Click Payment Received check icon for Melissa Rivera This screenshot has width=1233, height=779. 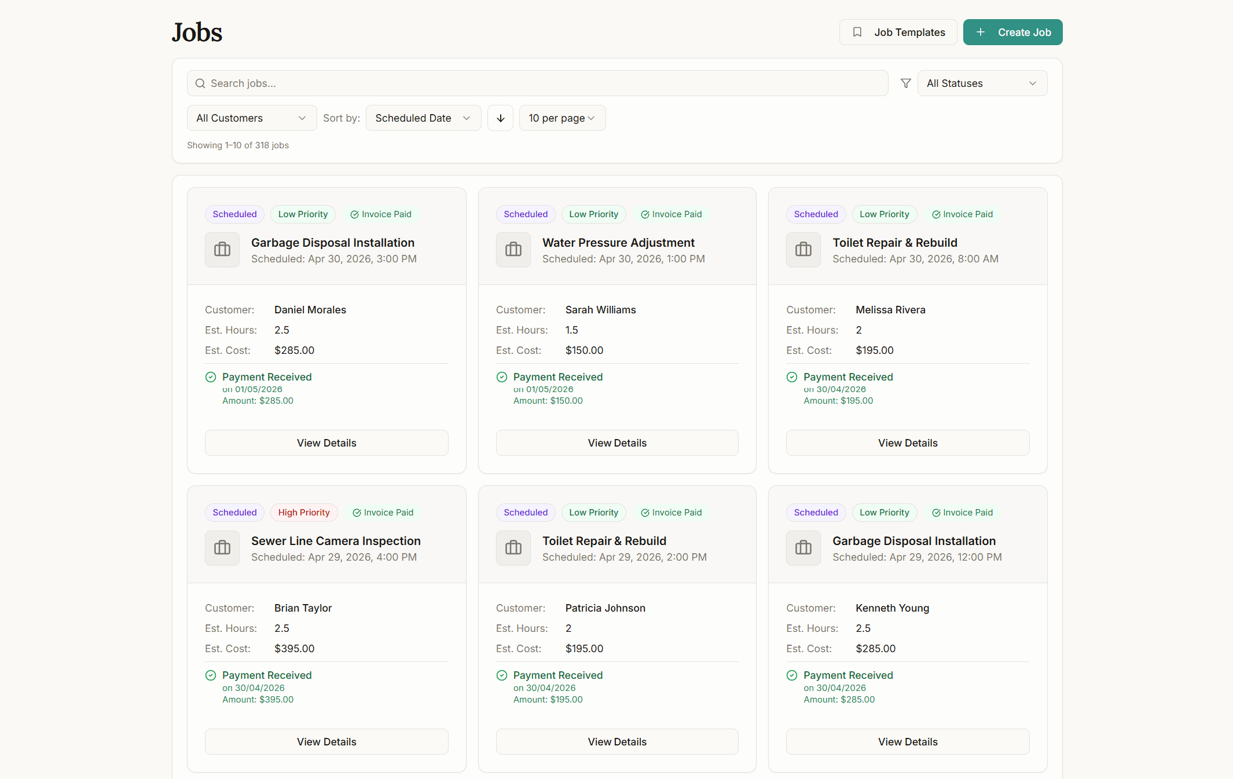click(x=792, y=377)
